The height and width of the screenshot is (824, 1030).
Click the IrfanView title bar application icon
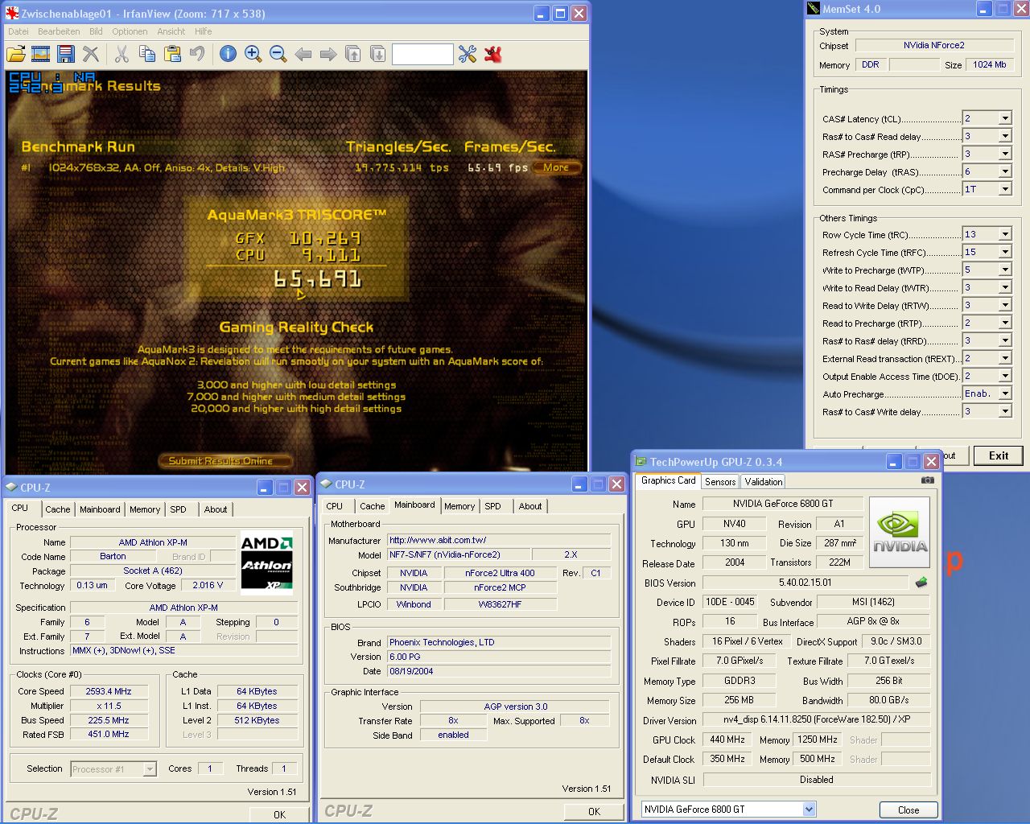pos(12,13)
